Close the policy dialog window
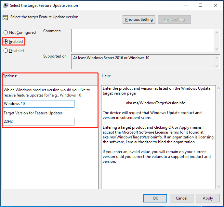Image resolution: width=224 pixels, height=207 pixels. coord(216,5)
